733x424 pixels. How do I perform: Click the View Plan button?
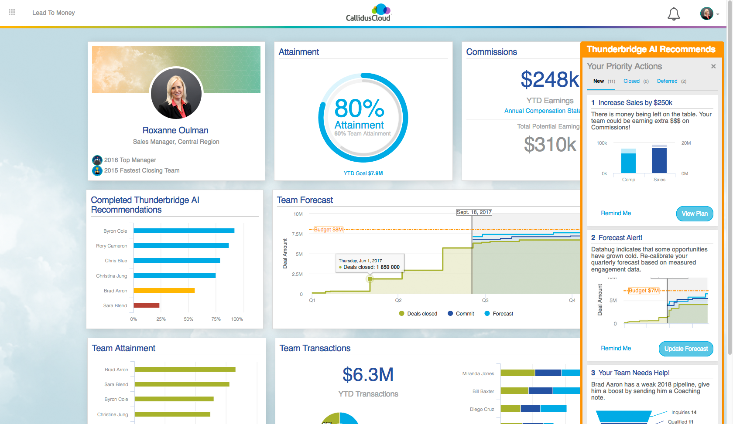coord(694,214)
